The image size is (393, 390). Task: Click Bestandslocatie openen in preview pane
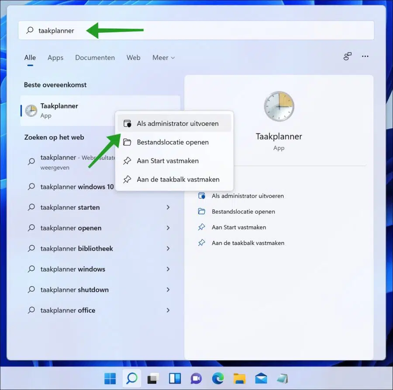tap(243, 212)
